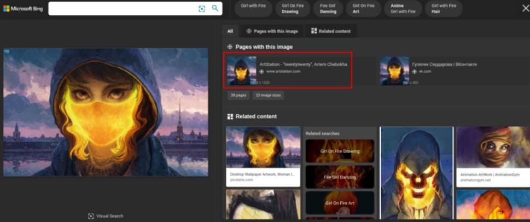
Task: Open the flaming skull hooded figure image
Action: click(416, 173)
